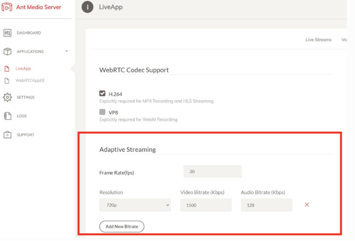This screenshot has width=355, height=241.
Task: Click the WebM Recording description text
Action: [138, 119]
